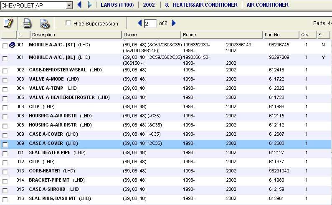Sort by Range column header

click(222, 35)
